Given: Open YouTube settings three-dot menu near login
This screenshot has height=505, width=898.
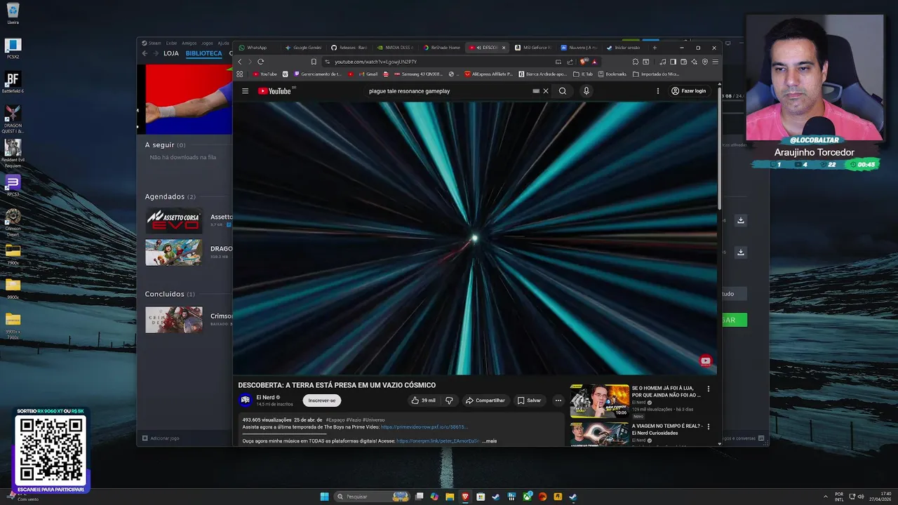Looking at the screenshot, I should coord(658,91).
